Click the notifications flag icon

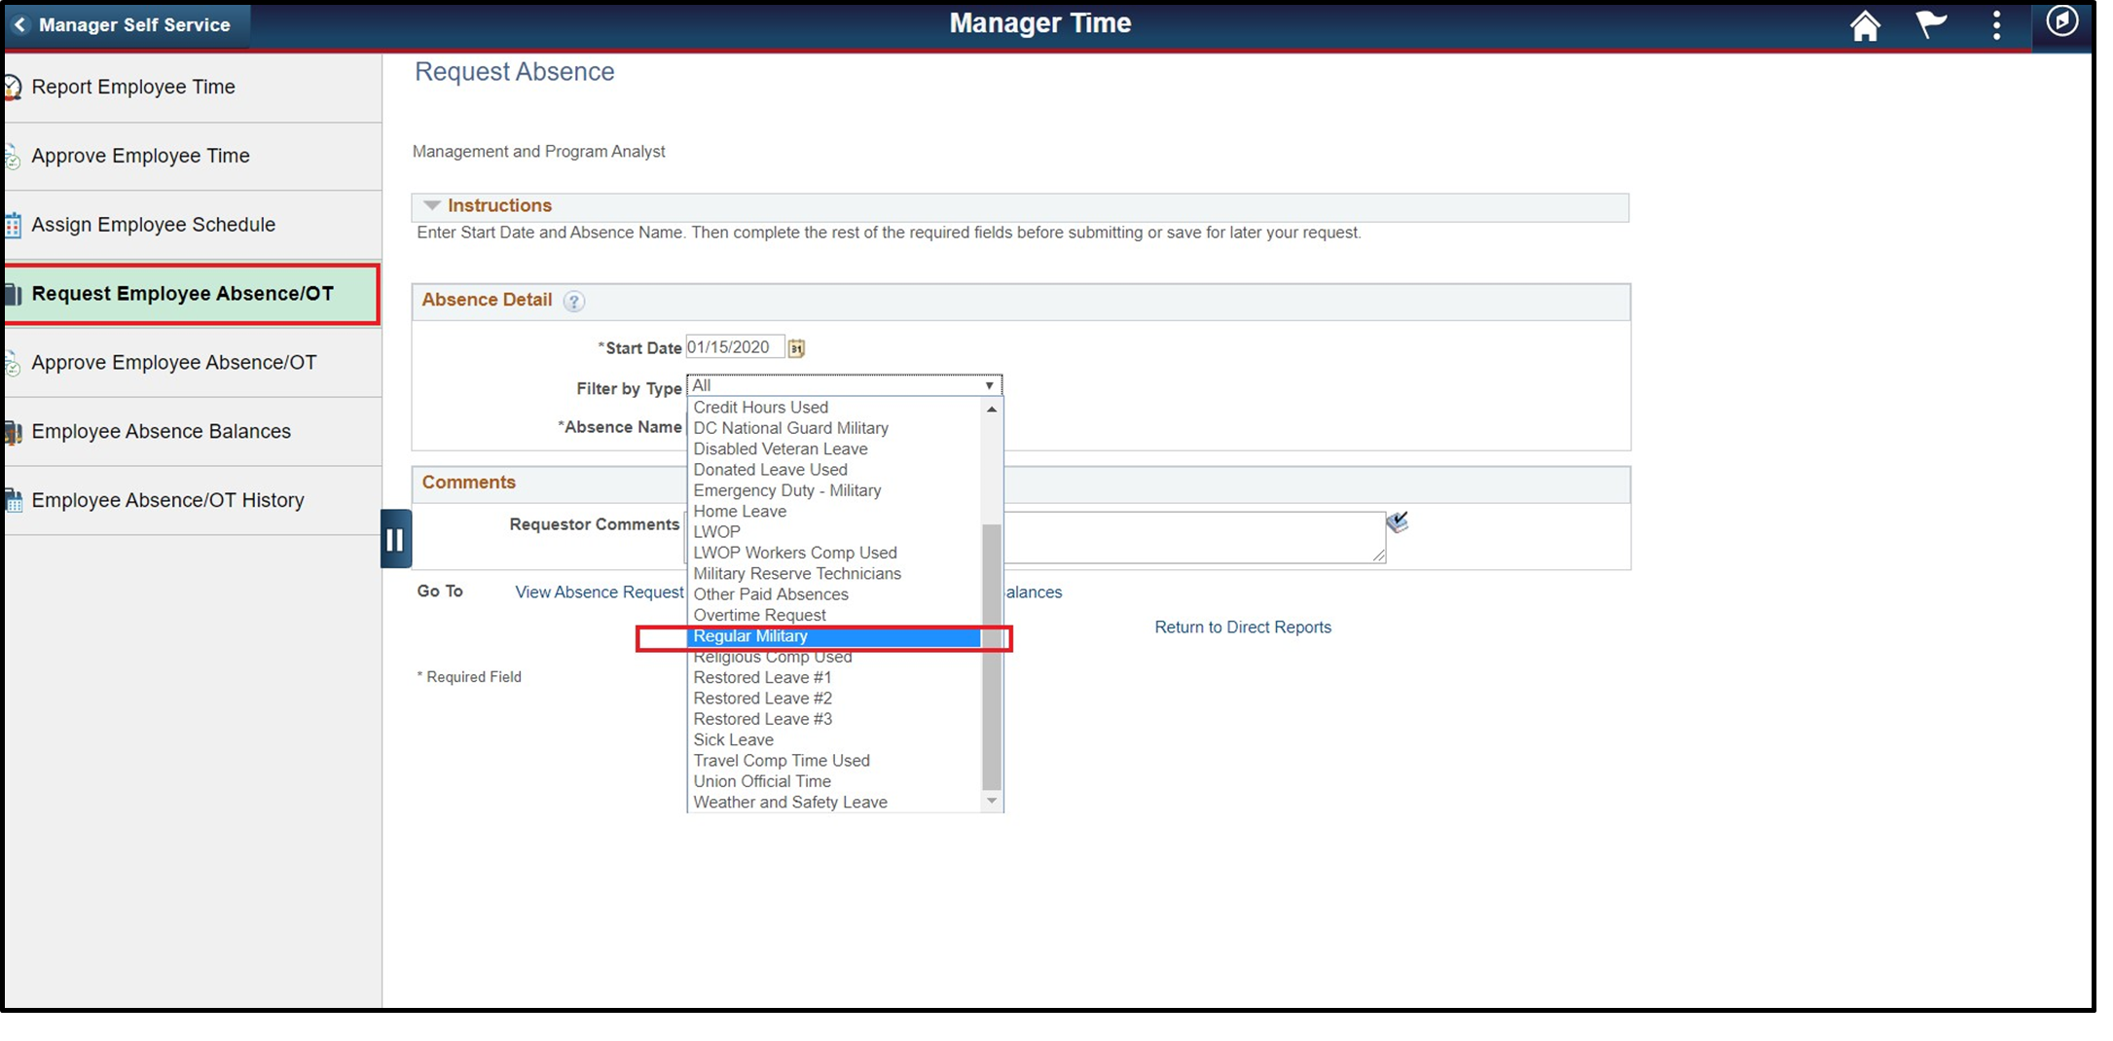tap(1931, 24)
